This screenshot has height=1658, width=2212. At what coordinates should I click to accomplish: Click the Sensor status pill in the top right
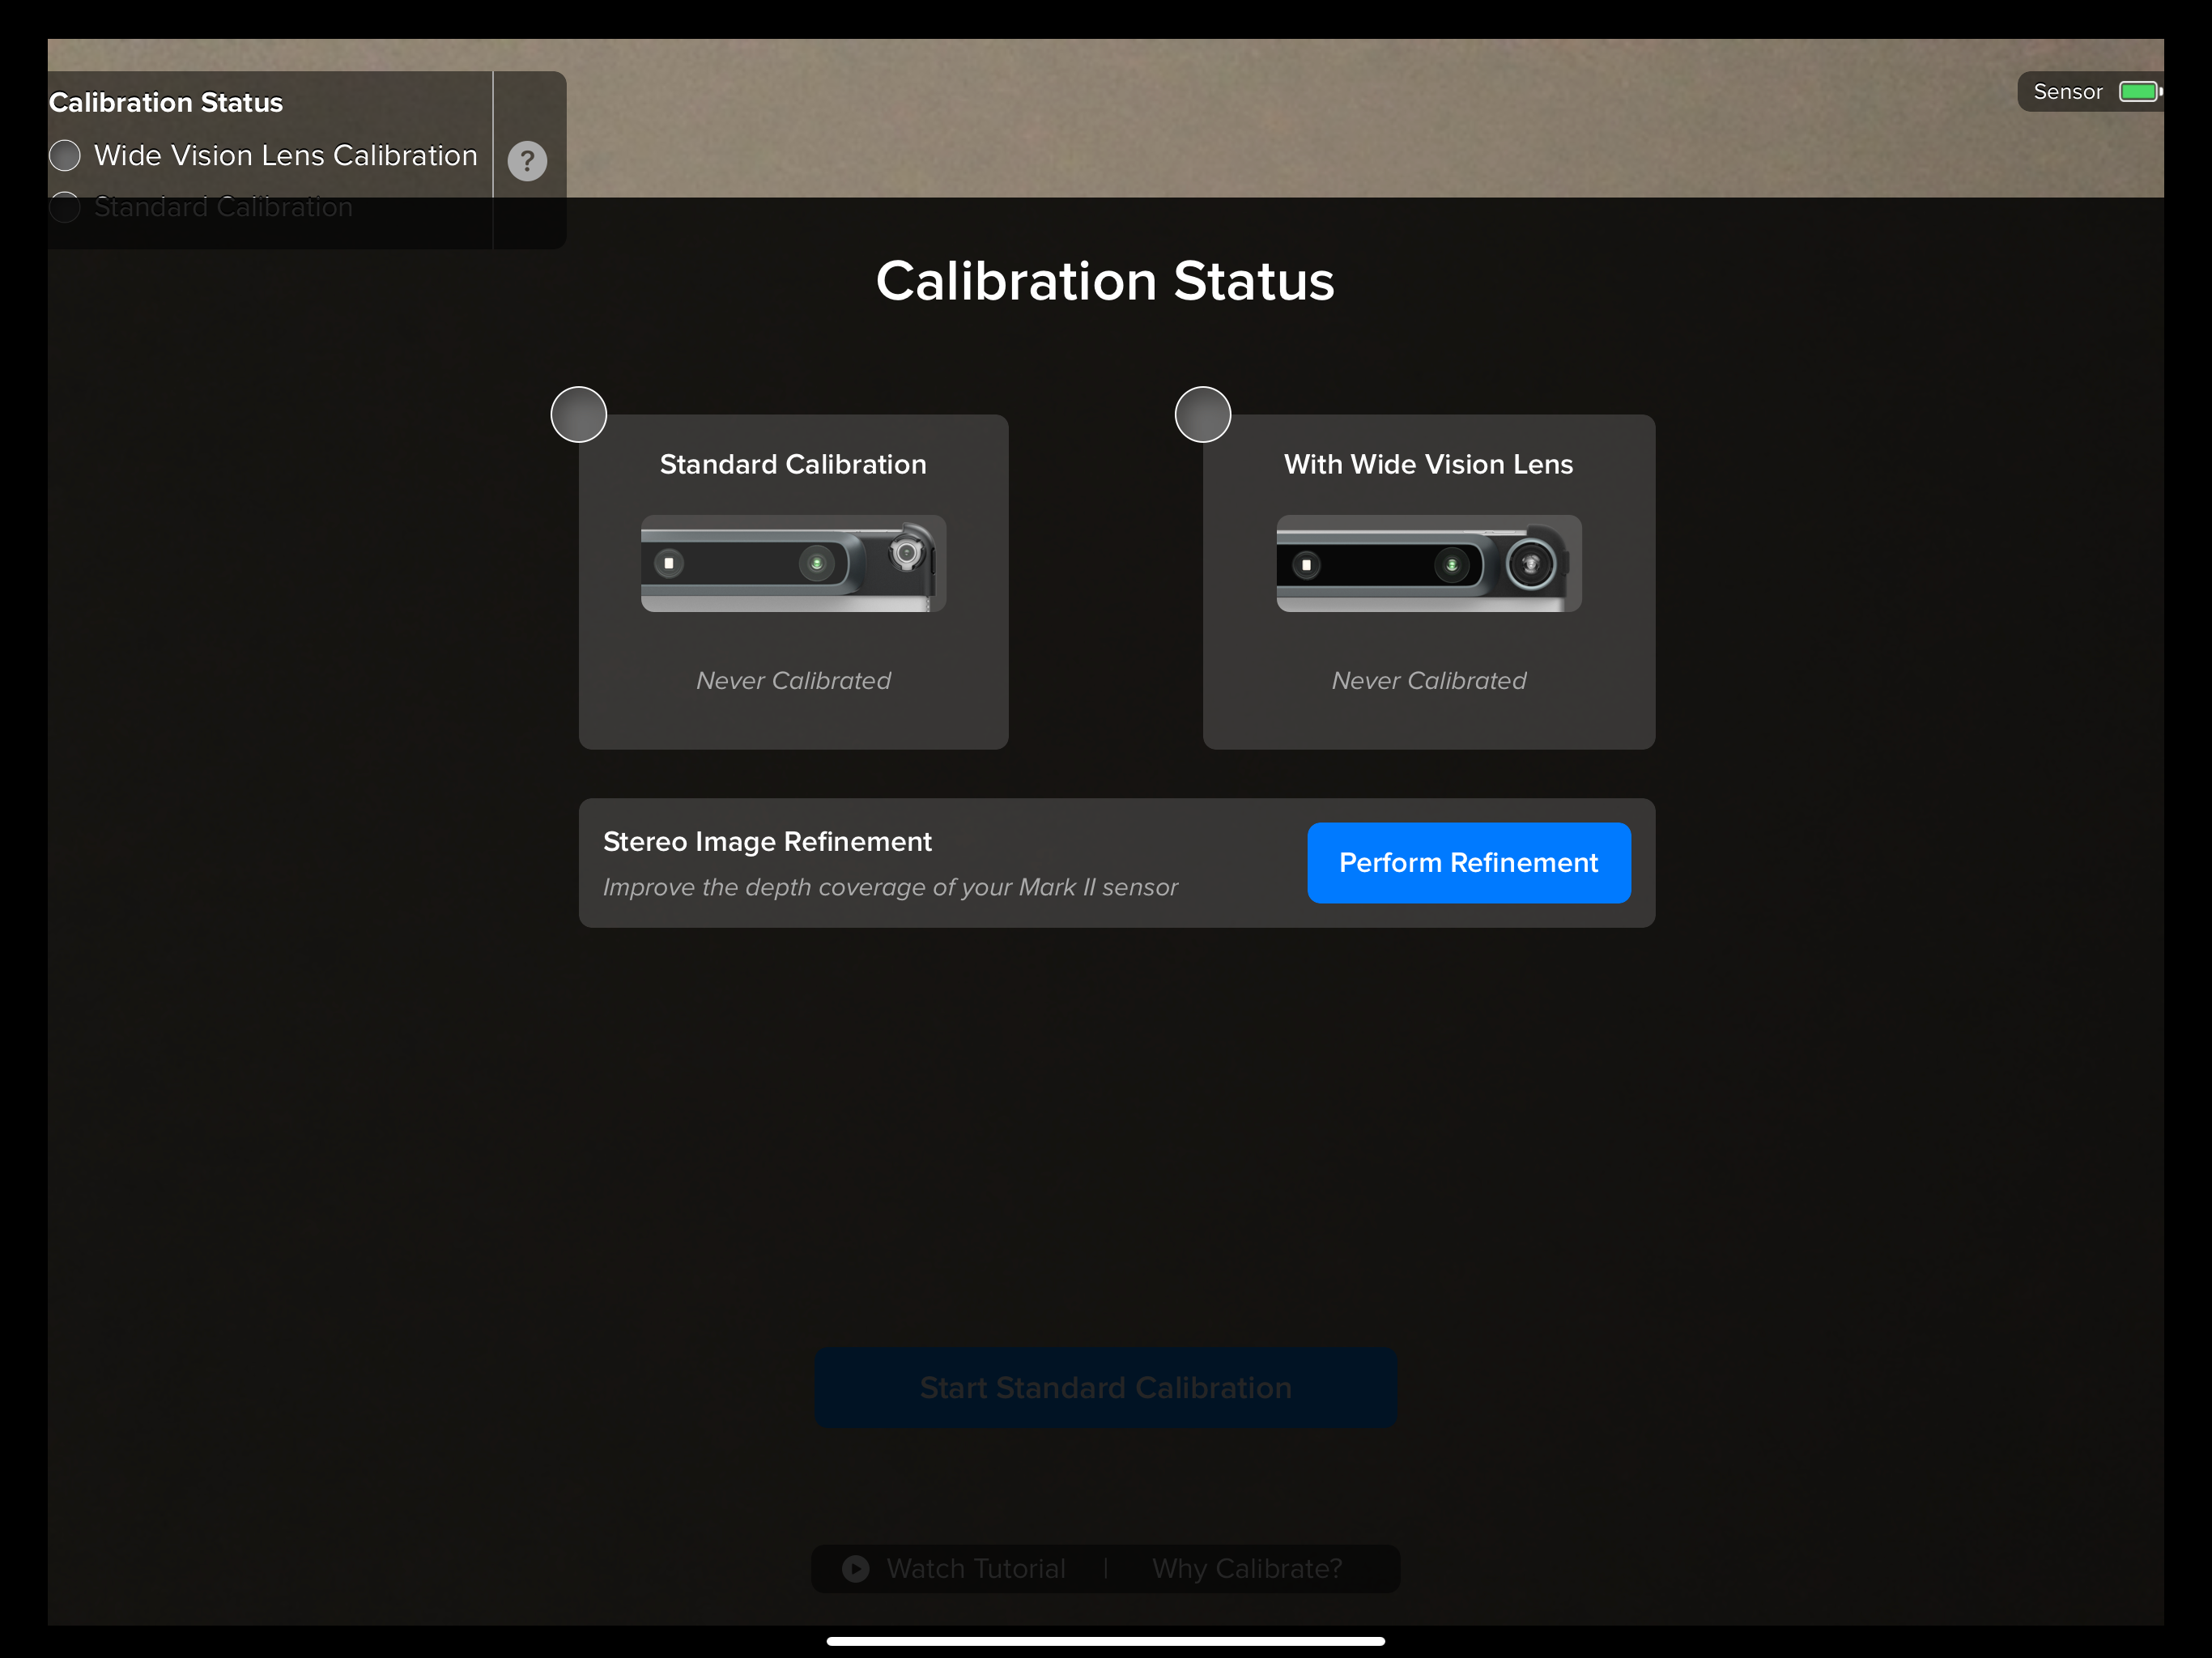tap(2090, 91)
